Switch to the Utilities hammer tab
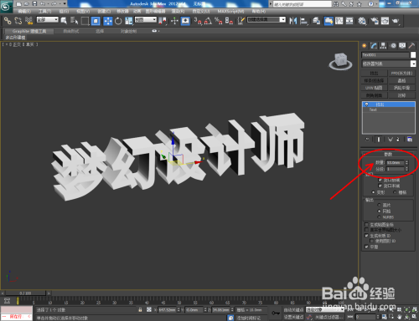The image size is (419, 321). (x=411, y=46)
